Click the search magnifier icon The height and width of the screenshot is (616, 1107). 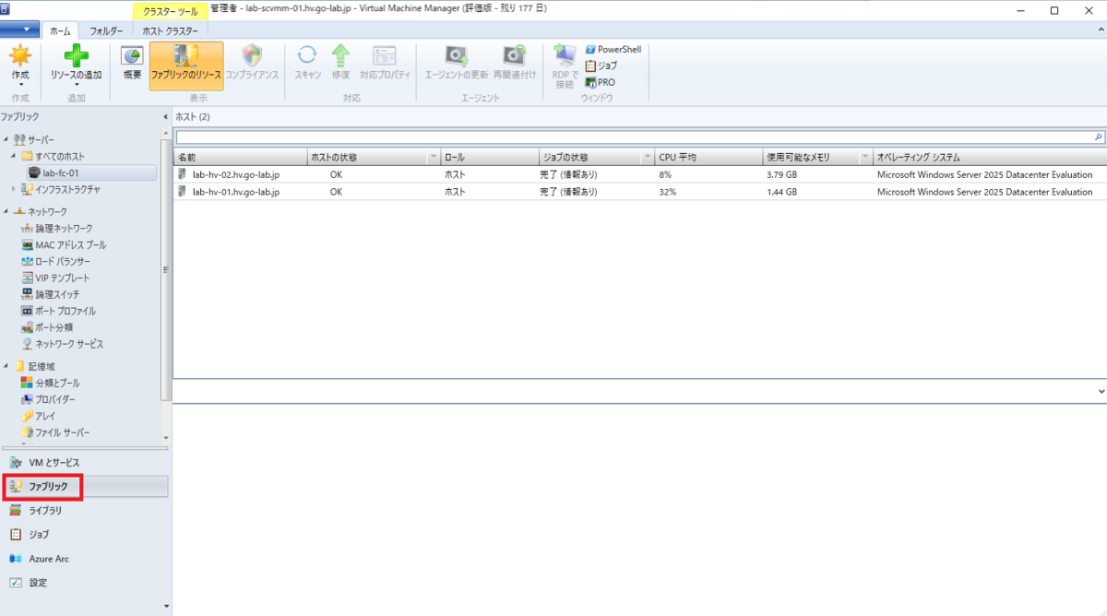coord(1099,136)
